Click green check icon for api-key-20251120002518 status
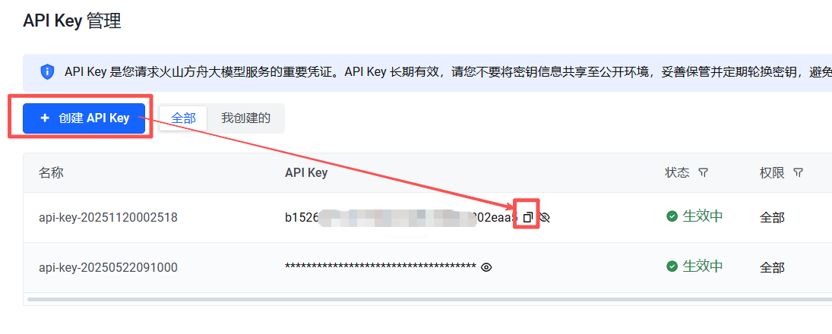 (x=672, y=216)
